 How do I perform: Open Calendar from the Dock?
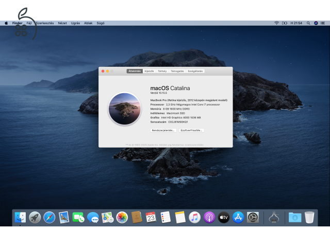[x=151, y=217]
